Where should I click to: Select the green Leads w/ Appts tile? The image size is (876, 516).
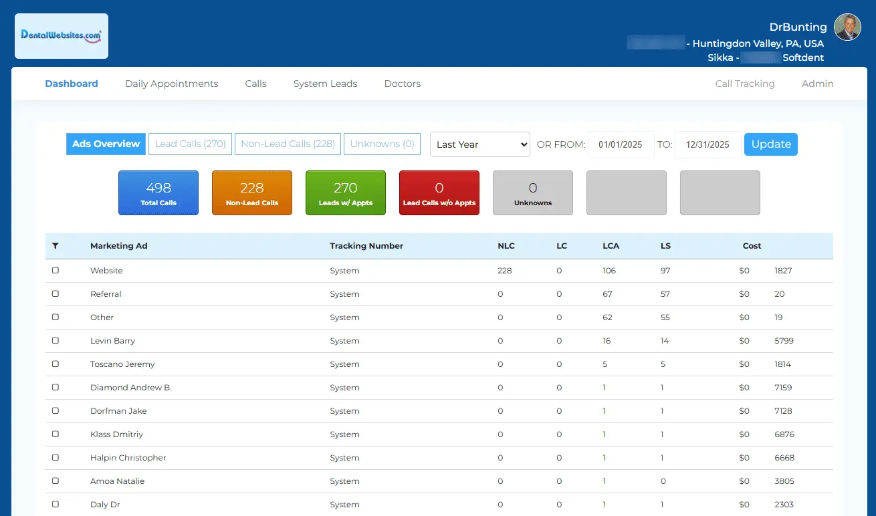[x=346, y=193]
